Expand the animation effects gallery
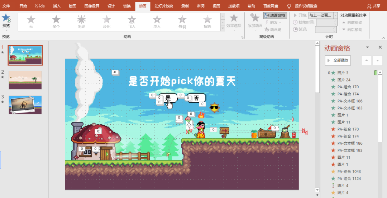Image resolution: width=387 pixels, height=198 pixels. pyautogui.click(x=223, y=29)
